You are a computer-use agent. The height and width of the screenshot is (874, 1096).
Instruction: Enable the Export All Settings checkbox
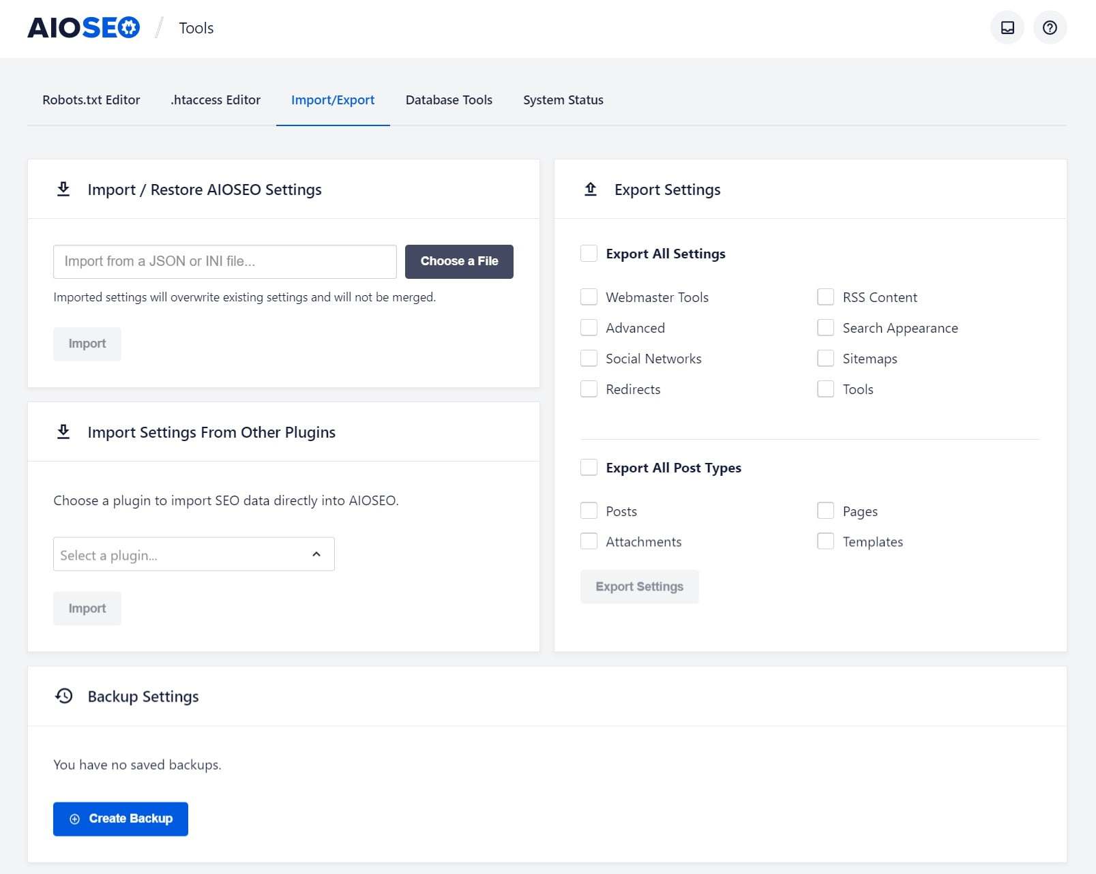pyautogui.click(x=589, y=254)
